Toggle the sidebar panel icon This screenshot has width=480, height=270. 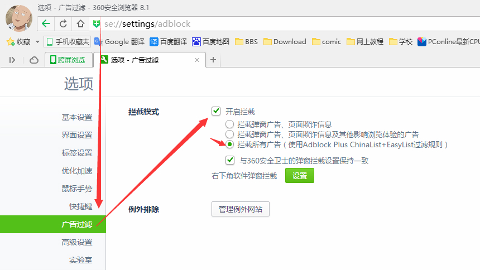(12, 60)
